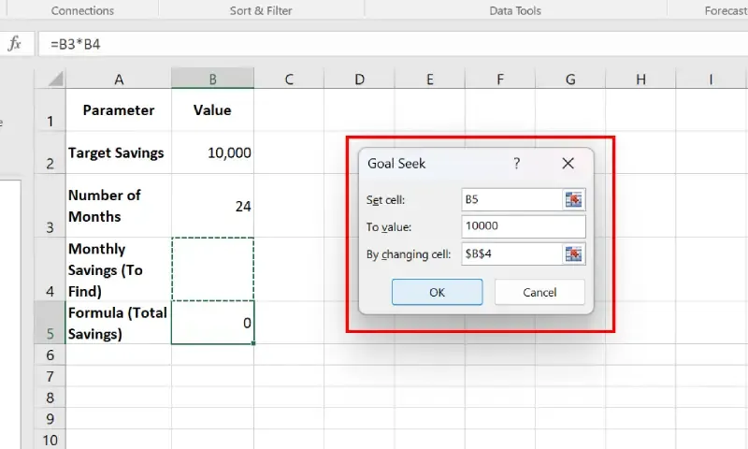Select row 10 header
This screenshot has width=748, height=449.
click(50, 440)
